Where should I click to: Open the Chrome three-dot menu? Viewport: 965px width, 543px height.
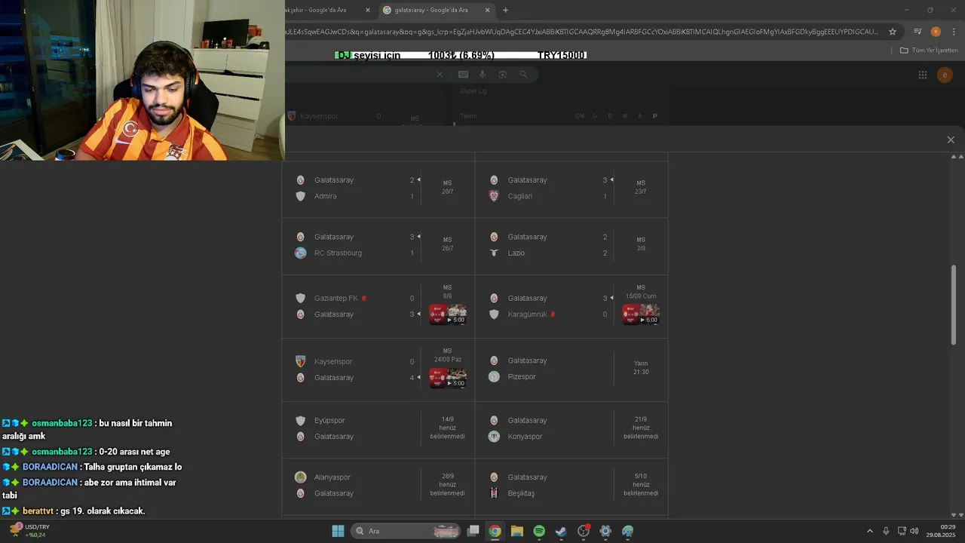[x=953, y=32]
